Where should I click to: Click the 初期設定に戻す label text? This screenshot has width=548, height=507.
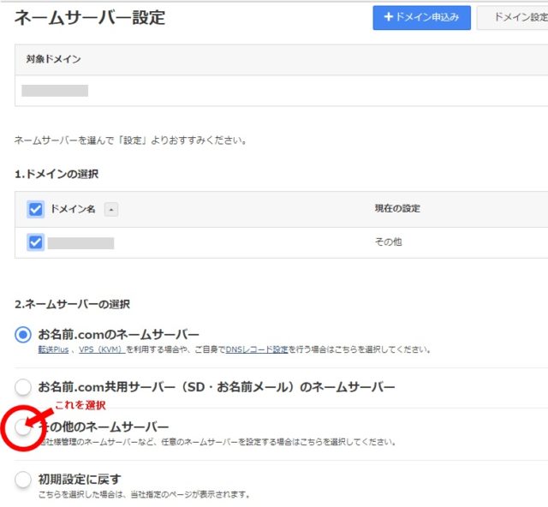(80, 479)
